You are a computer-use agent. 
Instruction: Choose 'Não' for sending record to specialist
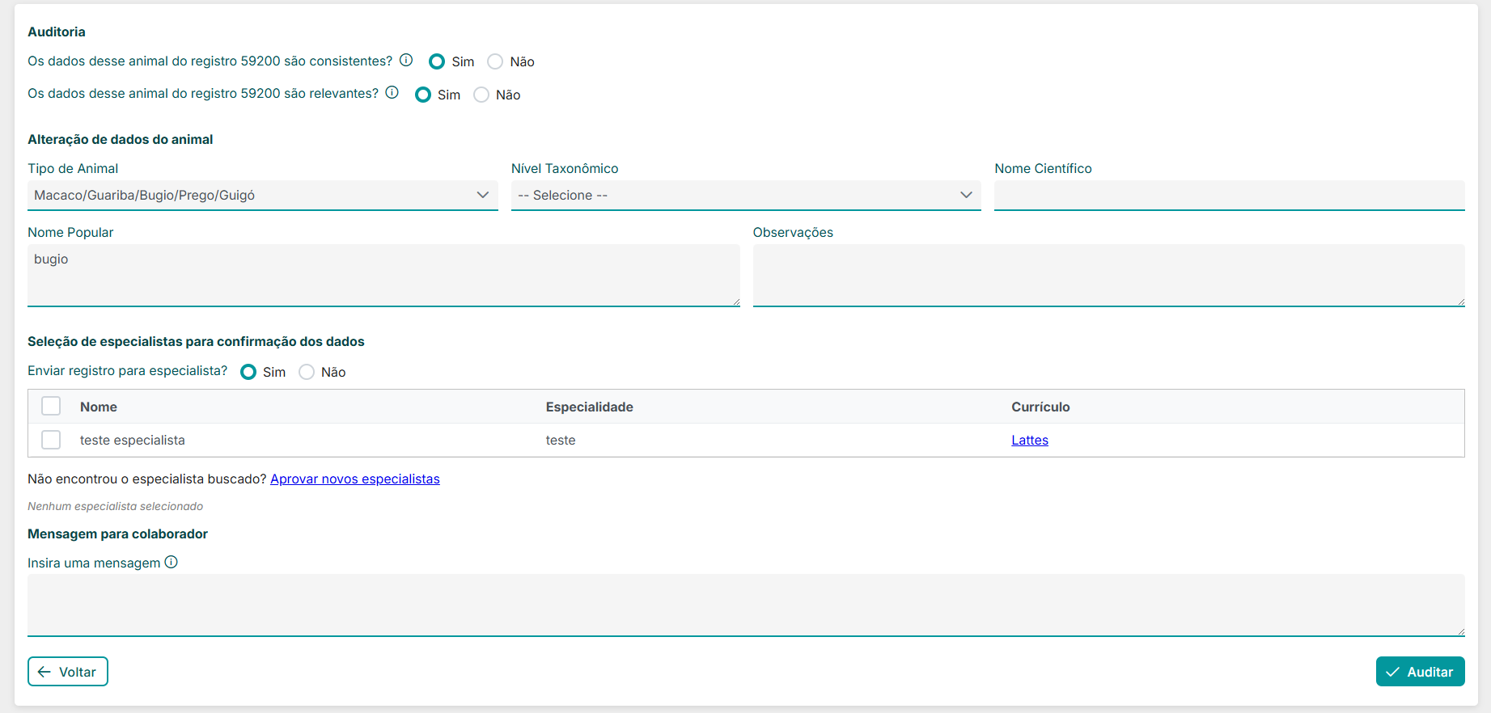point(307,372)
